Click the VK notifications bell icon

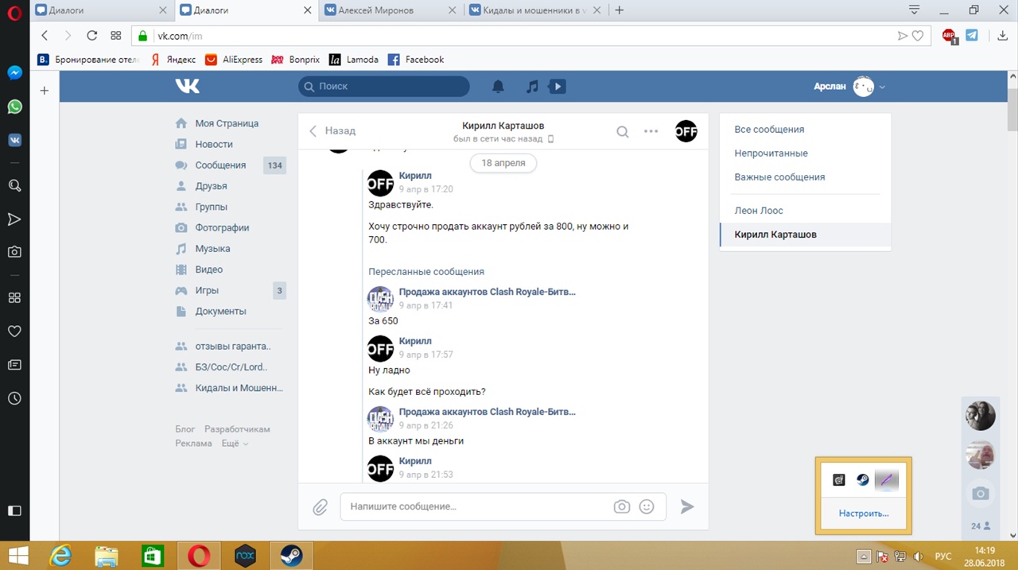coord(498,87)
